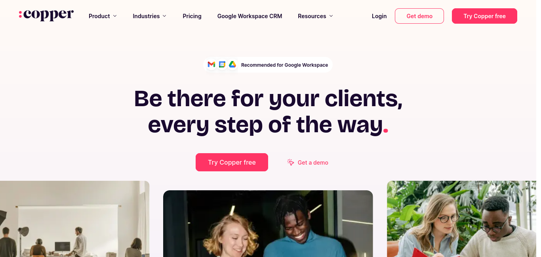Viewport: 541px width, 257px height.
Task: Expand the Industries dropdown chevron
Action: click(164, 16)
